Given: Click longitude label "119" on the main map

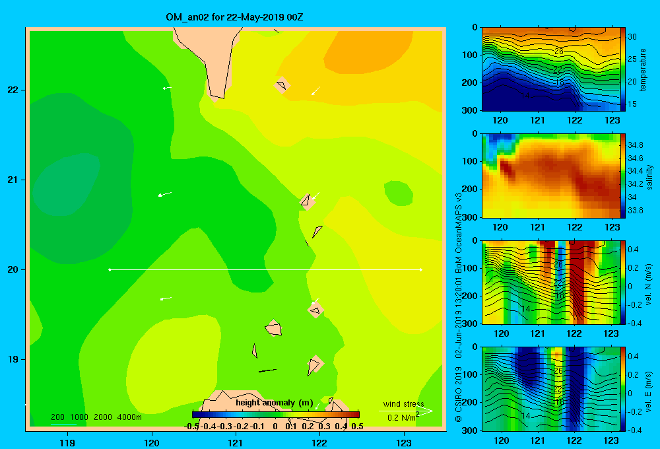Looking at the screenshot, I should click(68, 443).
